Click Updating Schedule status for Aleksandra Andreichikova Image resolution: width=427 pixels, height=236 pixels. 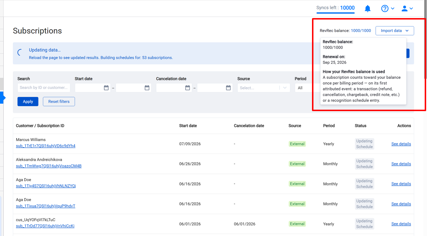pyautogui.click(x=364, y=164)
